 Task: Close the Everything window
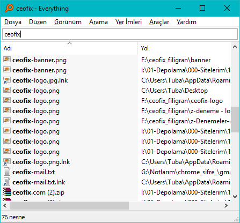click(x=227, y=8)
